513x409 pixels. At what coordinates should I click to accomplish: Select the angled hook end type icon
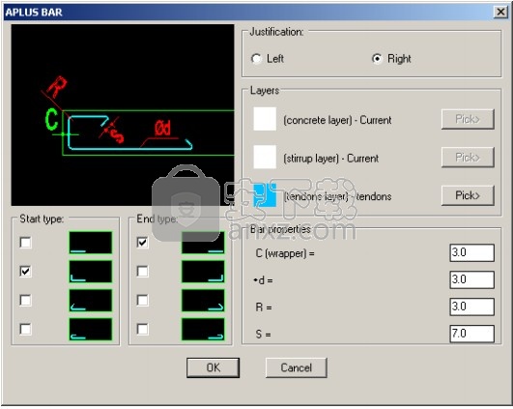click(203, 300)
